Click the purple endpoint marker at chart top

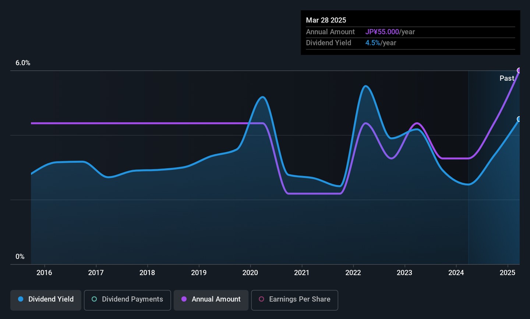(x=519, y=70)
